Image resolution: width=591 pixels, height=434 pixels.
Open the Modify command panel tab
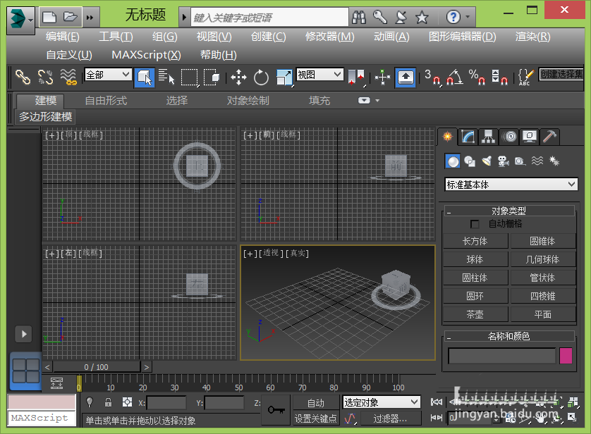(468, 137)
